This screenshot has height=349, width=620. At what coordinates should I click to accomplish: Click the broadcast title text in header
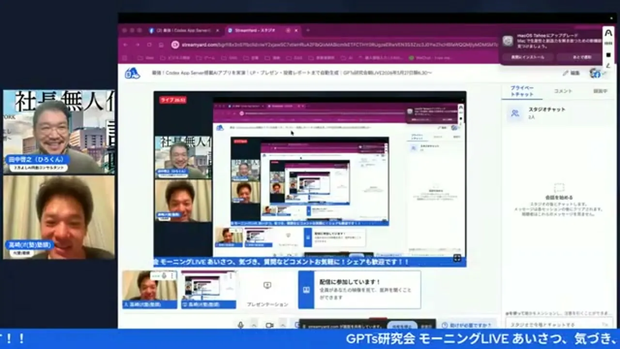click(292, 73)
